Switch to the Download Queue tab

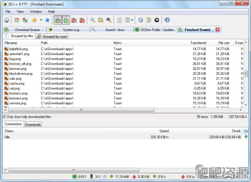24,30
